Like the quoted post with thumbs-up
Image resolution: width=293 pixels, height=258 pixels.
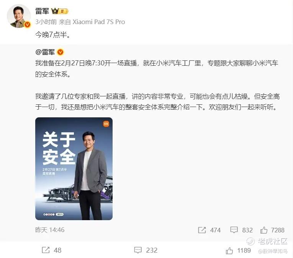264,230
